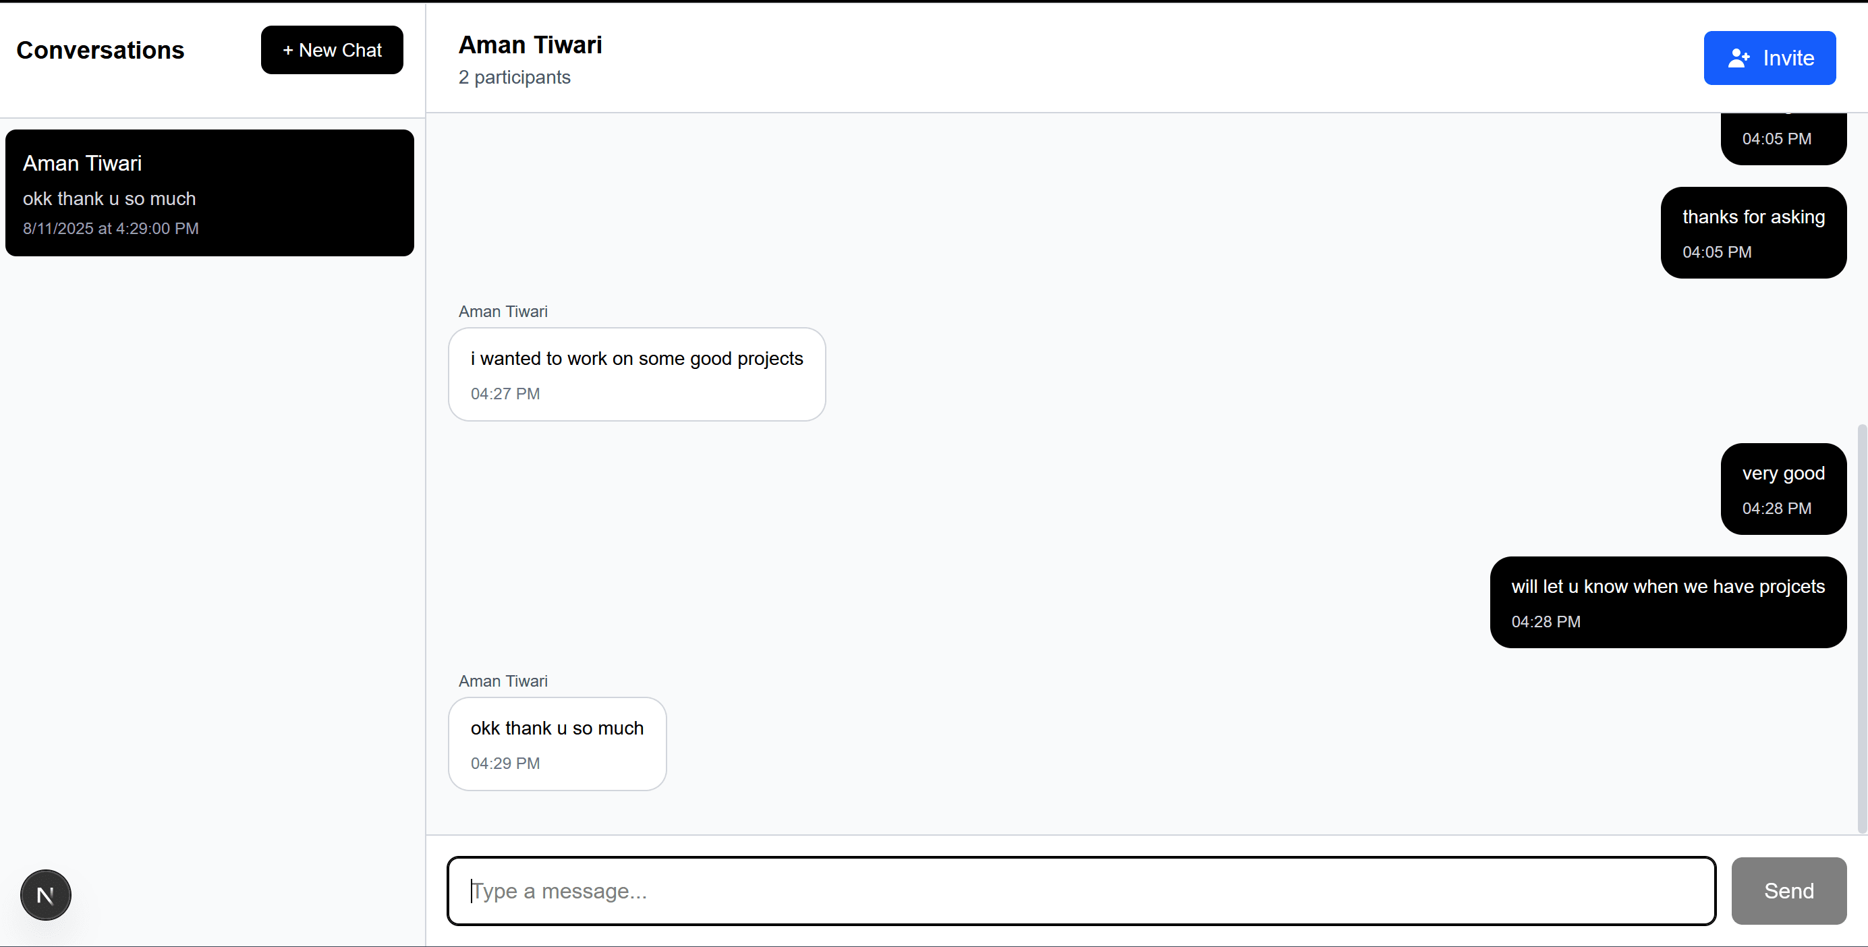The height and width of the screenshot is (947, 1868).
Task: Click the sidebar timestamp 8/11/2025 at 4:29:00 PM
Action: 110,229
